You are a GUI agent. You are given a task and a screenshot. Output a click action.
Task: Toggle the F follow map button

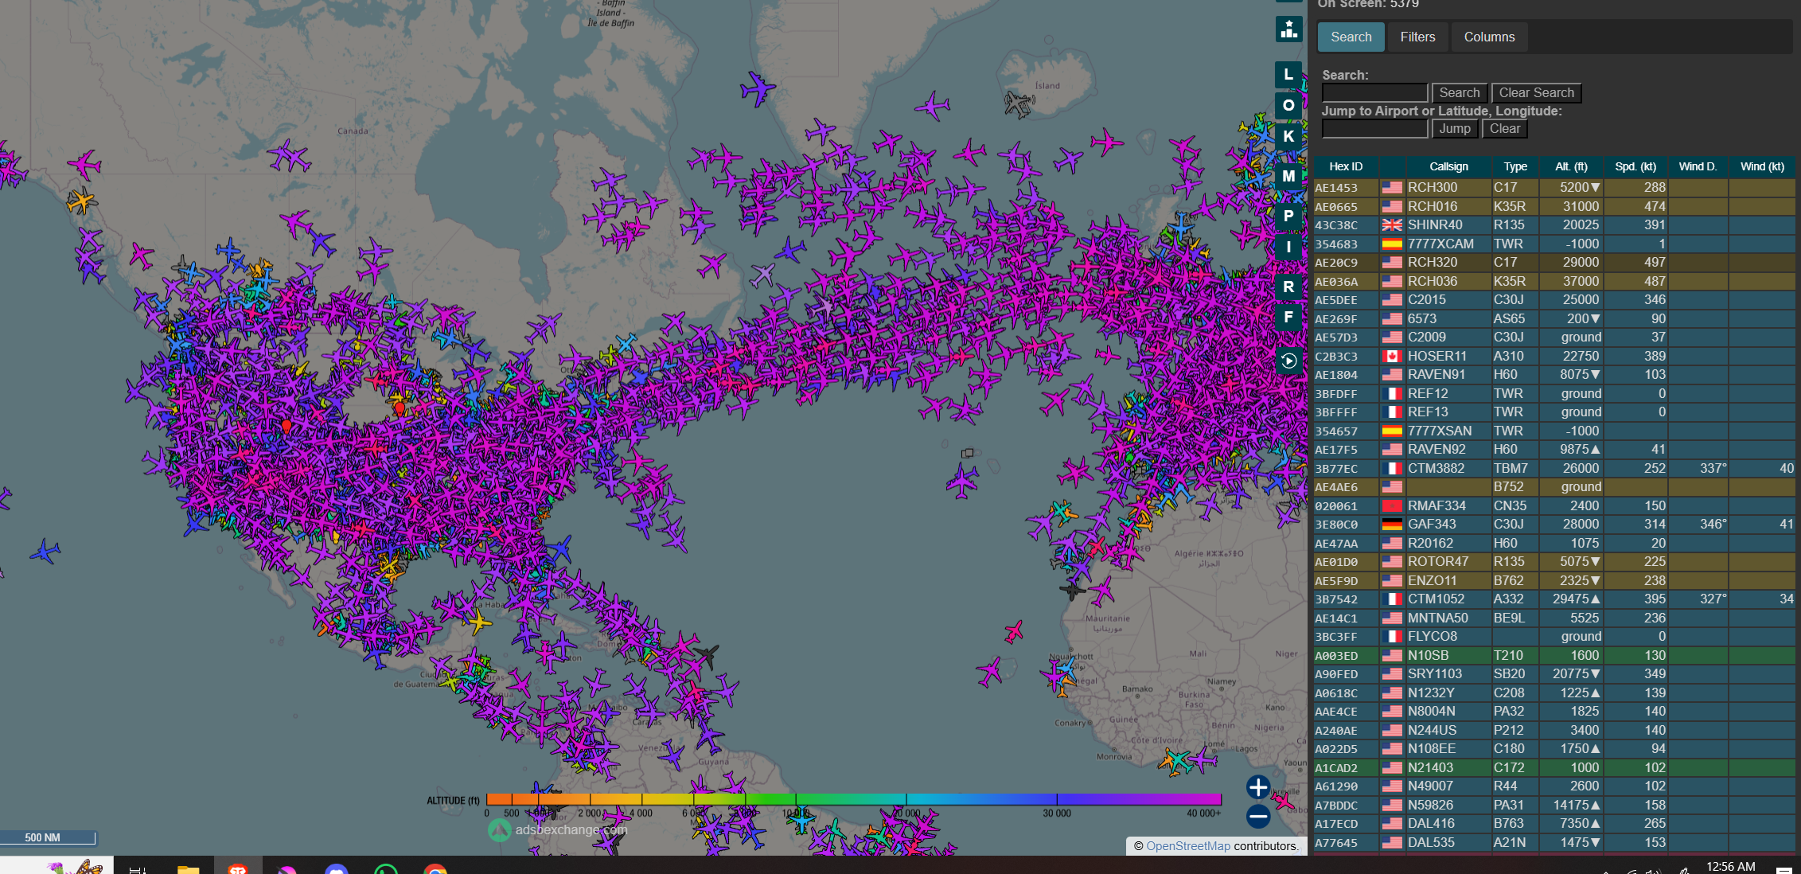click(1288, 317)
